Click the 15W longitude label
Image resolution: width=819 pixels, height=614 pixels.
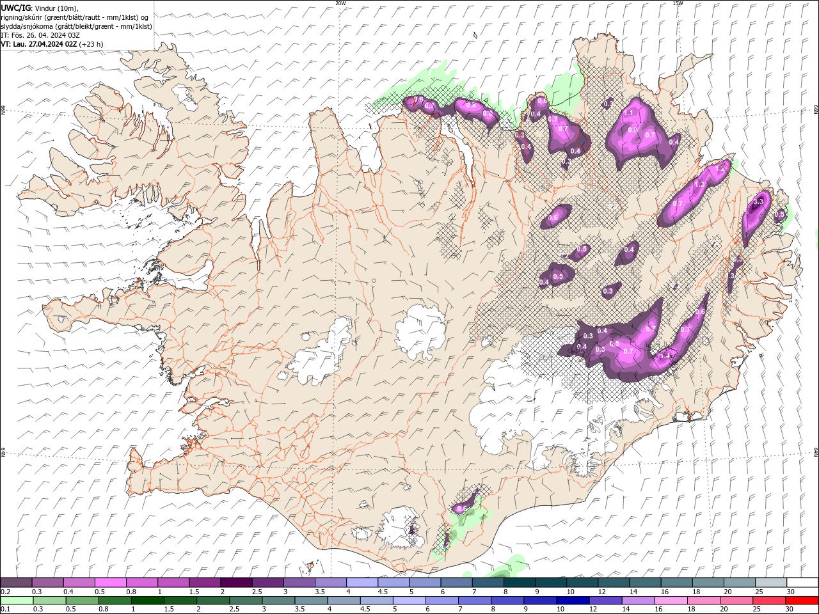click(678, 3)
